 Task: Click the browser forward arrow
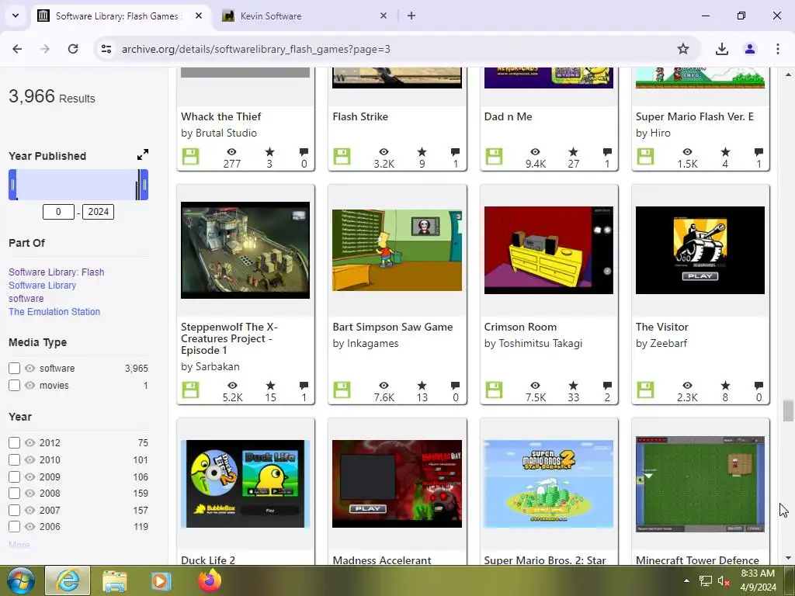coord(45,49)
